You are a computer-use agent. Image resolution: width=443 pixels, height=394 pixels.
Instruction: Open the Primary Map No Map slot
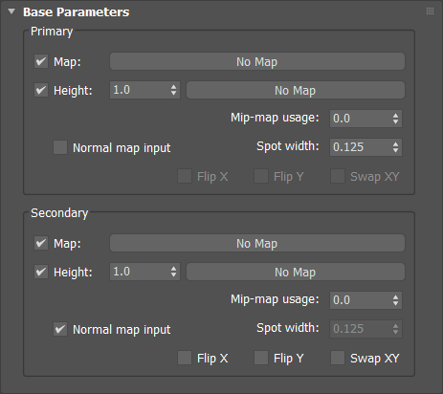pos(257,61)
